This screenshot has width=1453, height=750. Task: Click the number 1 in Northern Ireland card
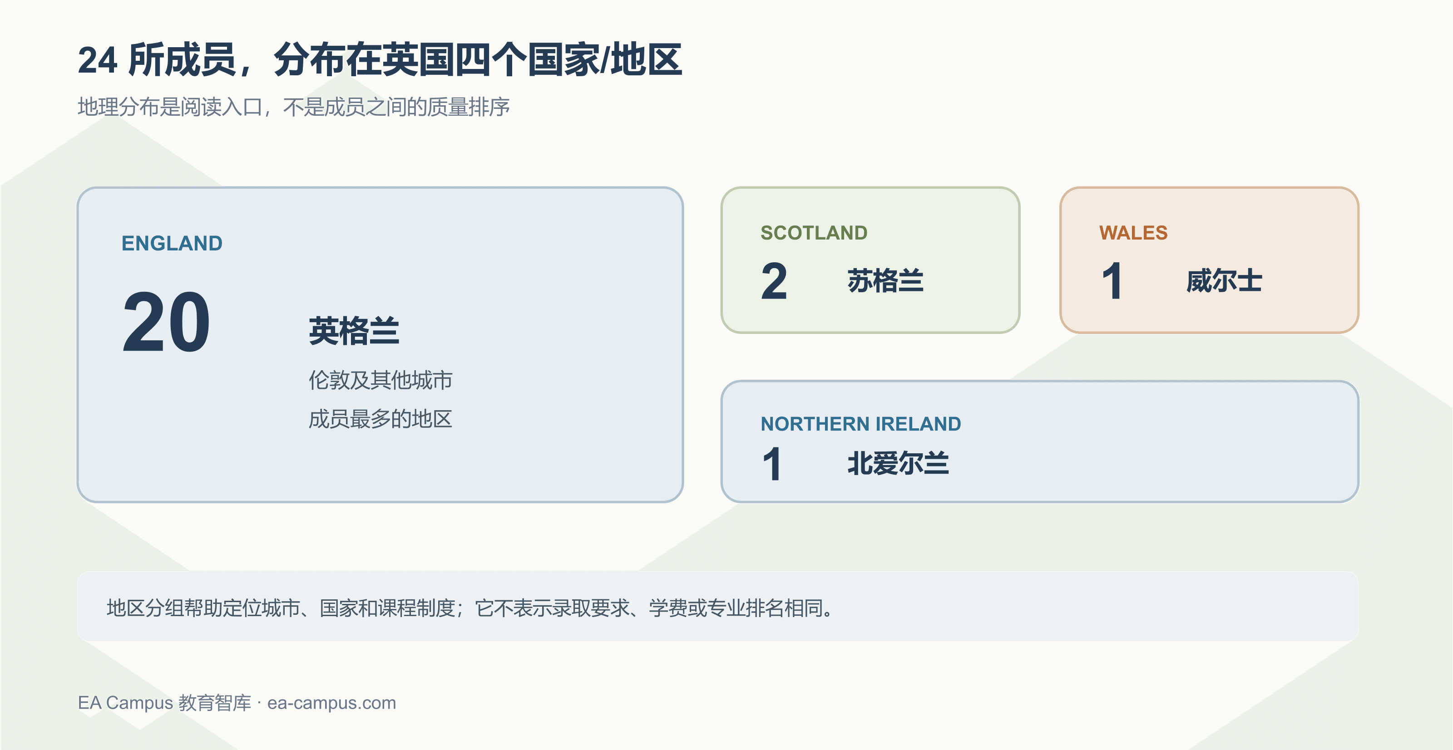[772, 464]
